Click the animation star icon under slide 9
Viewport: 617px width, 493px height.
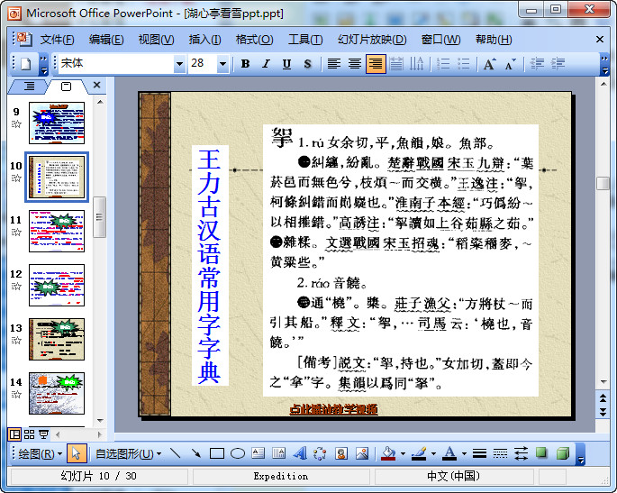16,124
